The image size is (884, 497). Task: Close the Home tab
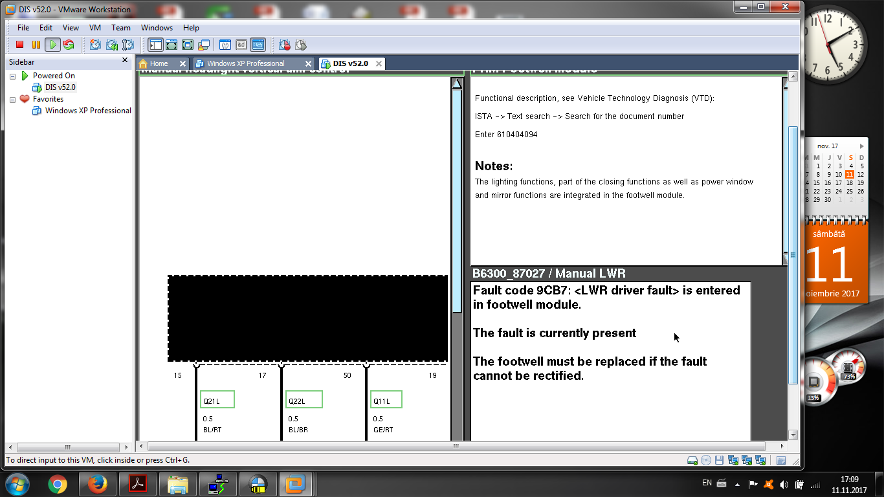[182, 63]
